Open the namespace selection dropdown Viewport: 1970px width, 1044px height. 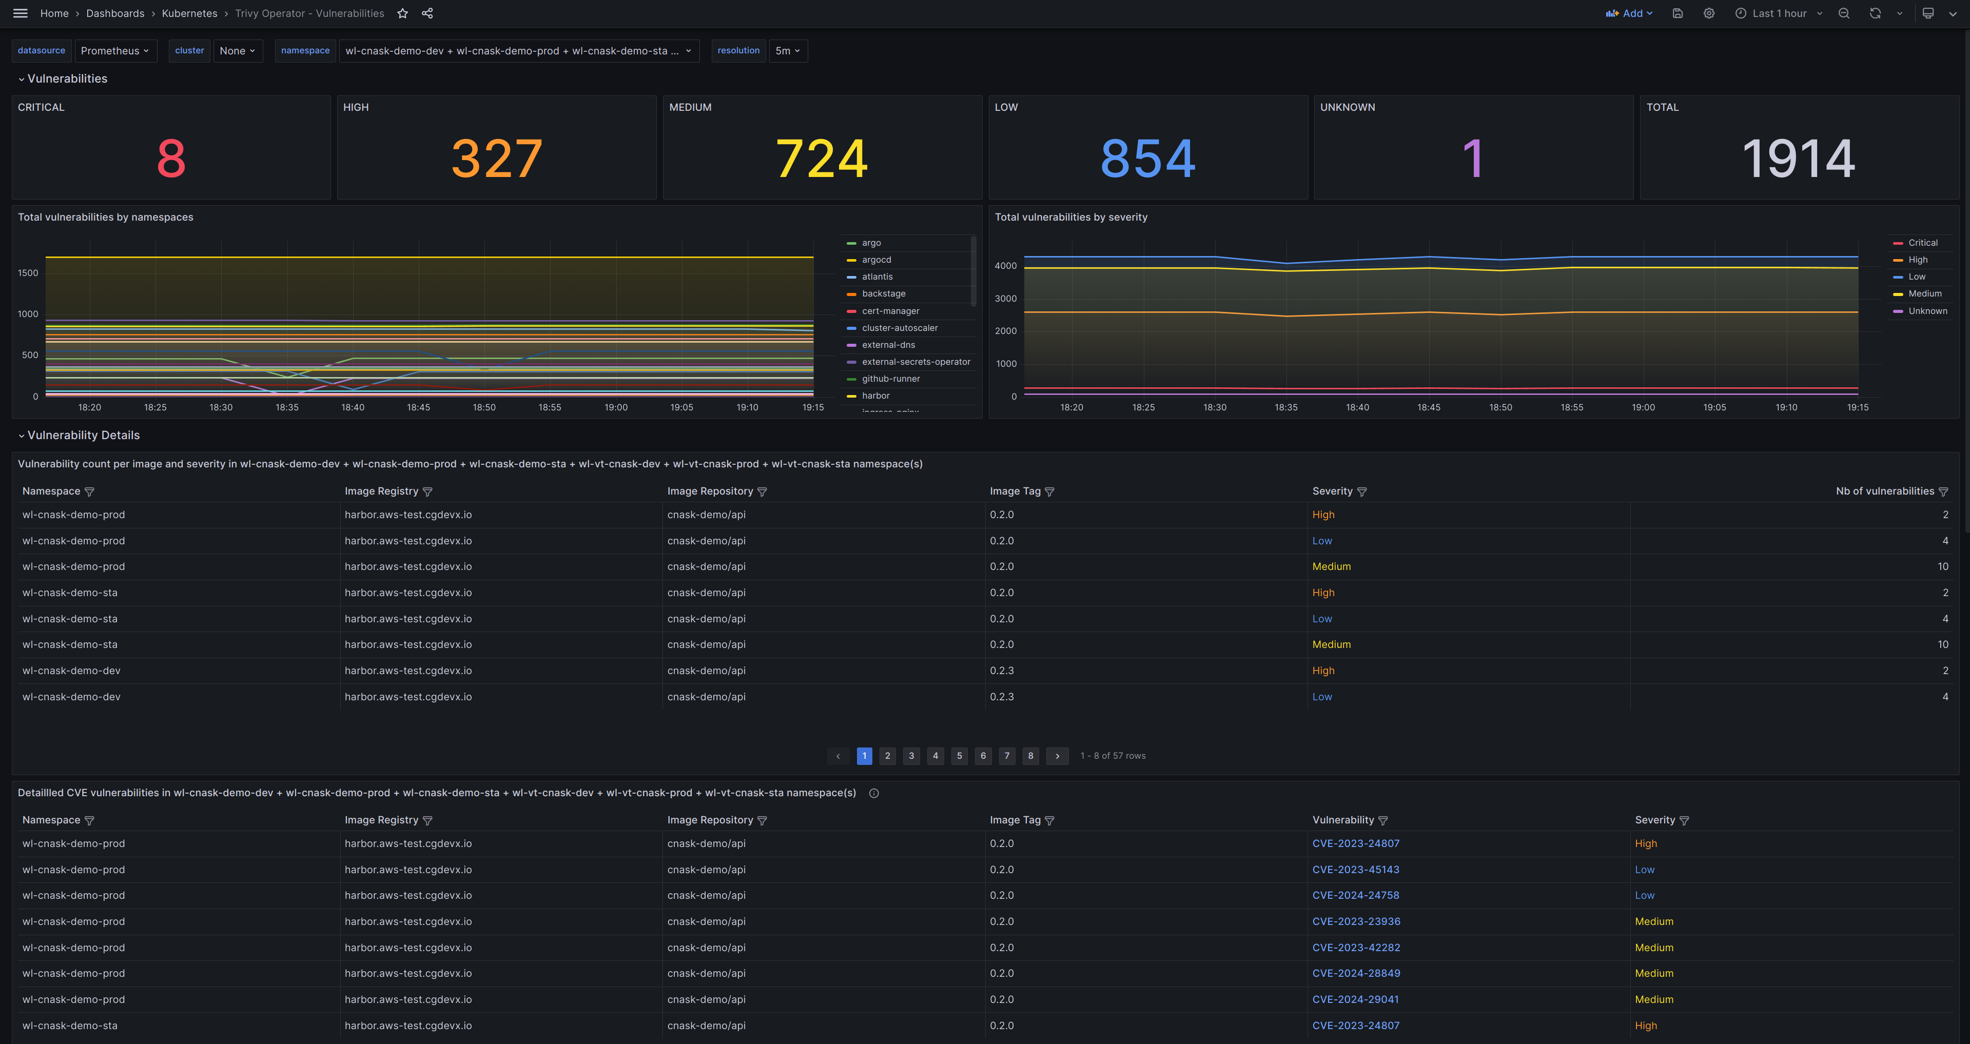click(519, 50)
